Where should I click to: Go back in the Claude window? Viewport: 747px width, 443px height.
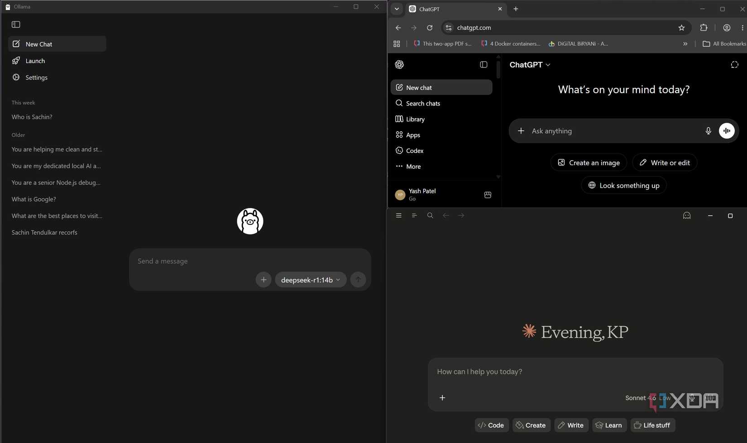[x=446, y=215]
